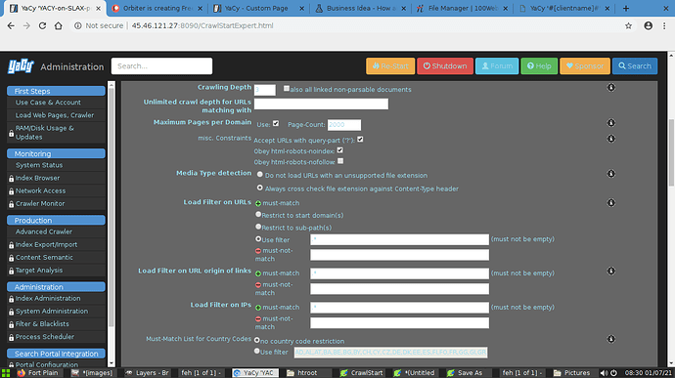The height and width of the screenshot is (378, 675).
Task: Select no country code restriction radio
Action: pos(257,340)
